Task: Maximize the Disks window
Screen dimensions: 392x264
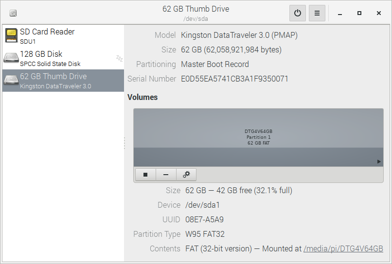Action: pos(359,13)
